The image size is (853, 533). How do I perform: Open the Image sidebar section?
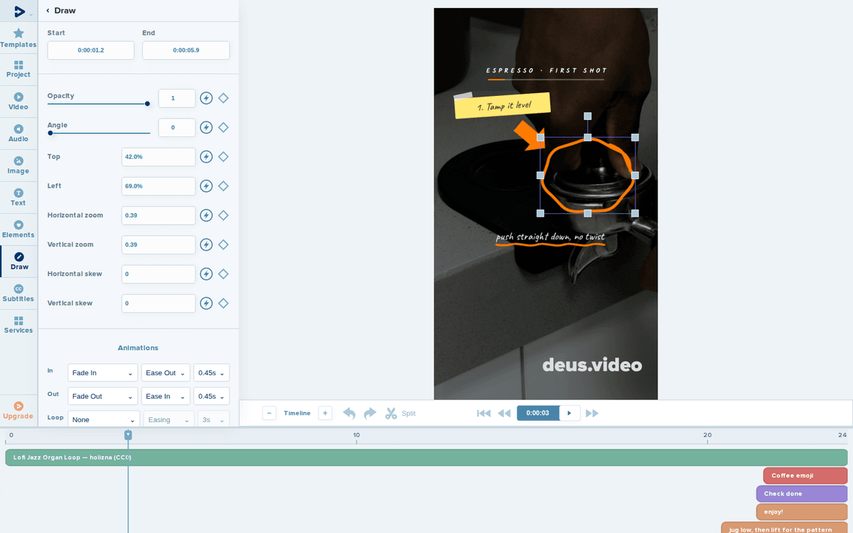18,165
